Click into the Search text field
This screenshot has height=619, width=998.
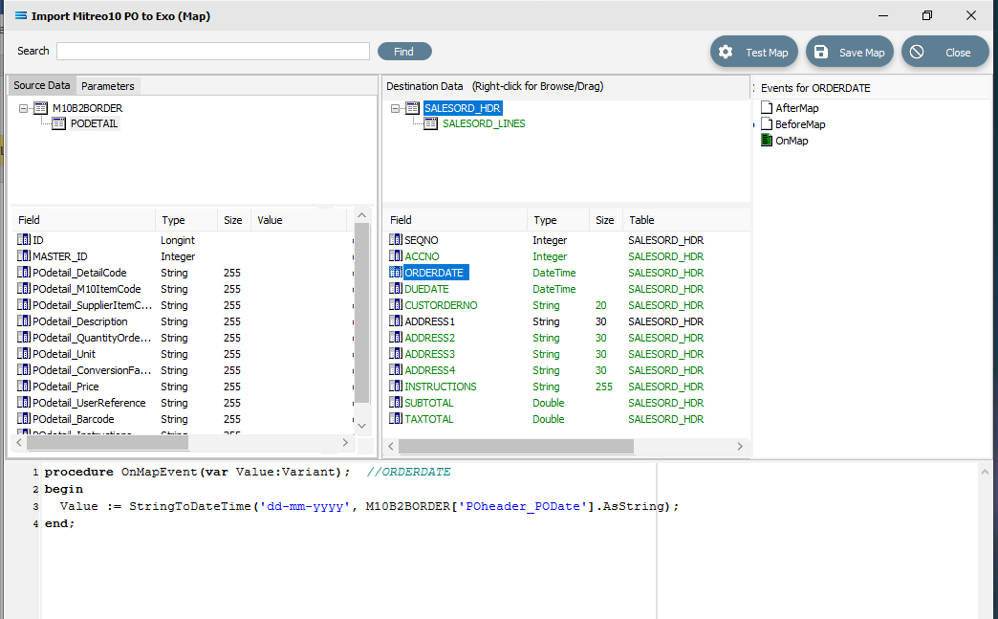pyautogui.click(x=213, y=51)
